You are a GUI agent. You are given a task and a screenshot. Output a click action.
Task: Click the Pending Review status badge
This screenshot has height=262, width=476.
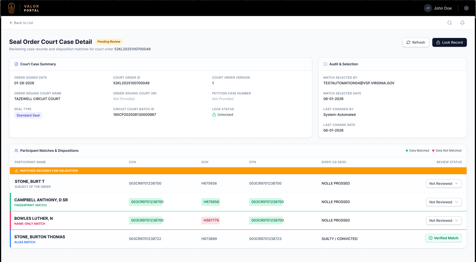[x=109, y=41]
